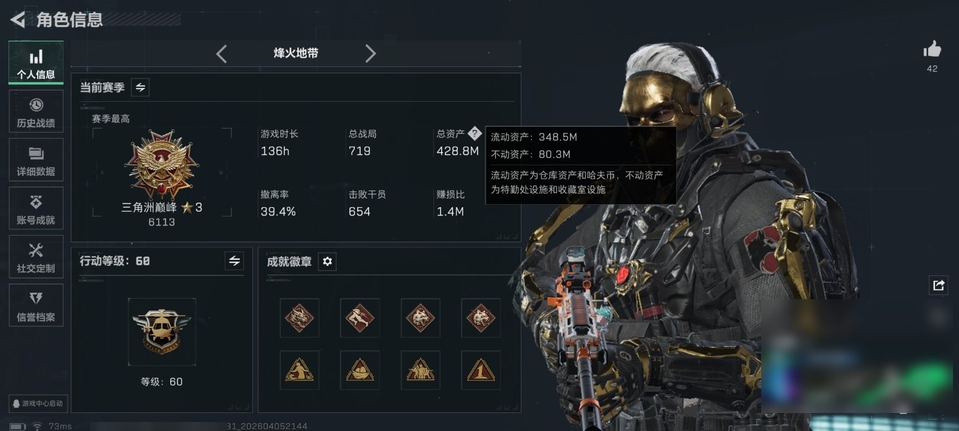Click the 游戏中心启动 button

37,403
